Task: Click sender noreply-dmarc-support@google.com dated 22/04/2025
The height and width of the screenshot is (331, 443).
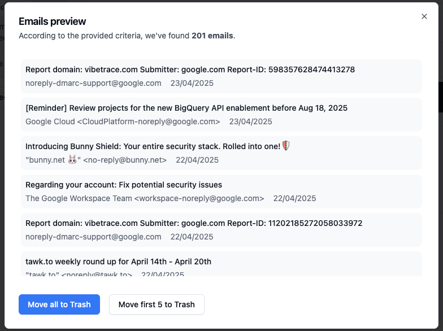Action: point(93,237)
